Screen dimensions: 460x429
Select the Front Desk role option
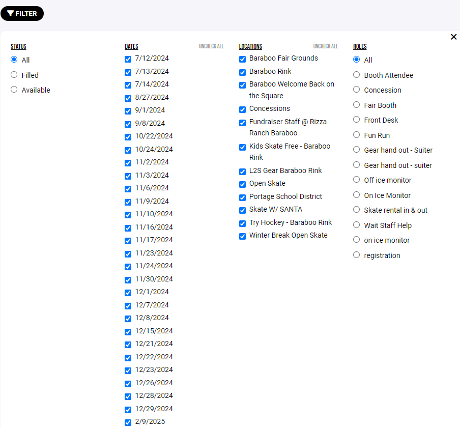[x=357, y=120]
